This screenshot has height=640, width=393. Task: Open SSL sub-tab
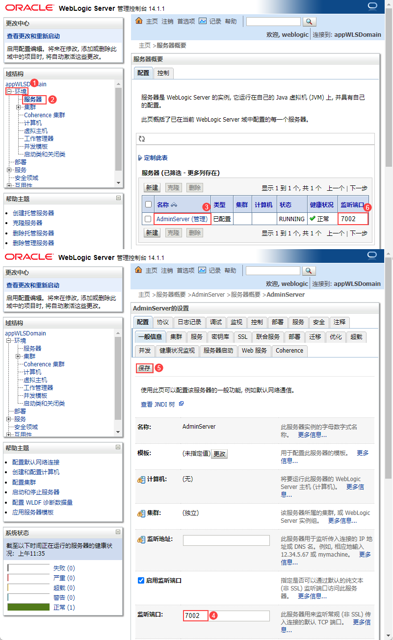pyautogui.click(x=243, y=337)
